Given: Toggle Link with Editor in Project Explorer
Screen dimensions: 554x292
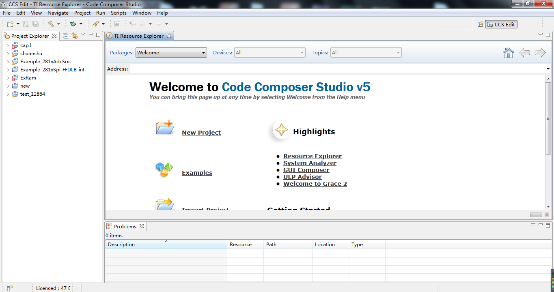Looking at the screenshot, I should point(74,36).
